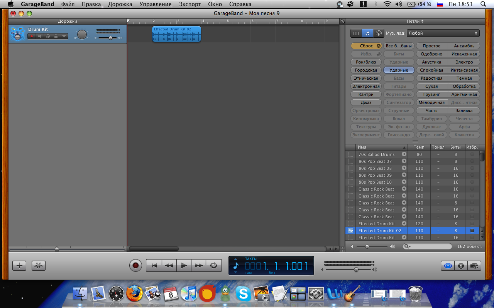Click download arrow next to 70s Ballad Drums
494x308 pixels.
click(x=404, y=154)
